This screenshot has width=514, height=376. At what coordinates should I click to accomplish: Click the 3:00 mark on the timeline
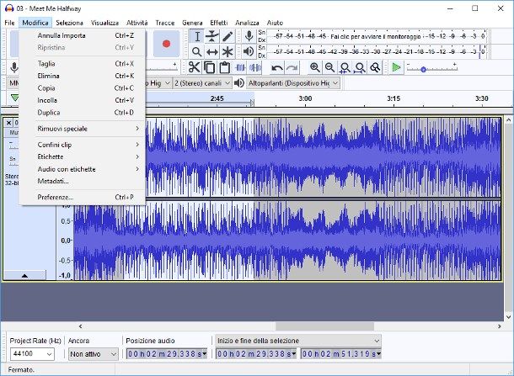[x=305, y=98]
